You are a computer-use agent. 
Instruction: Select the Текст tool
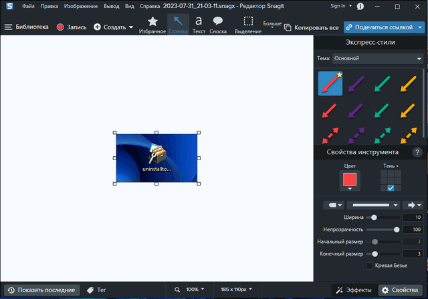(199, 24)
